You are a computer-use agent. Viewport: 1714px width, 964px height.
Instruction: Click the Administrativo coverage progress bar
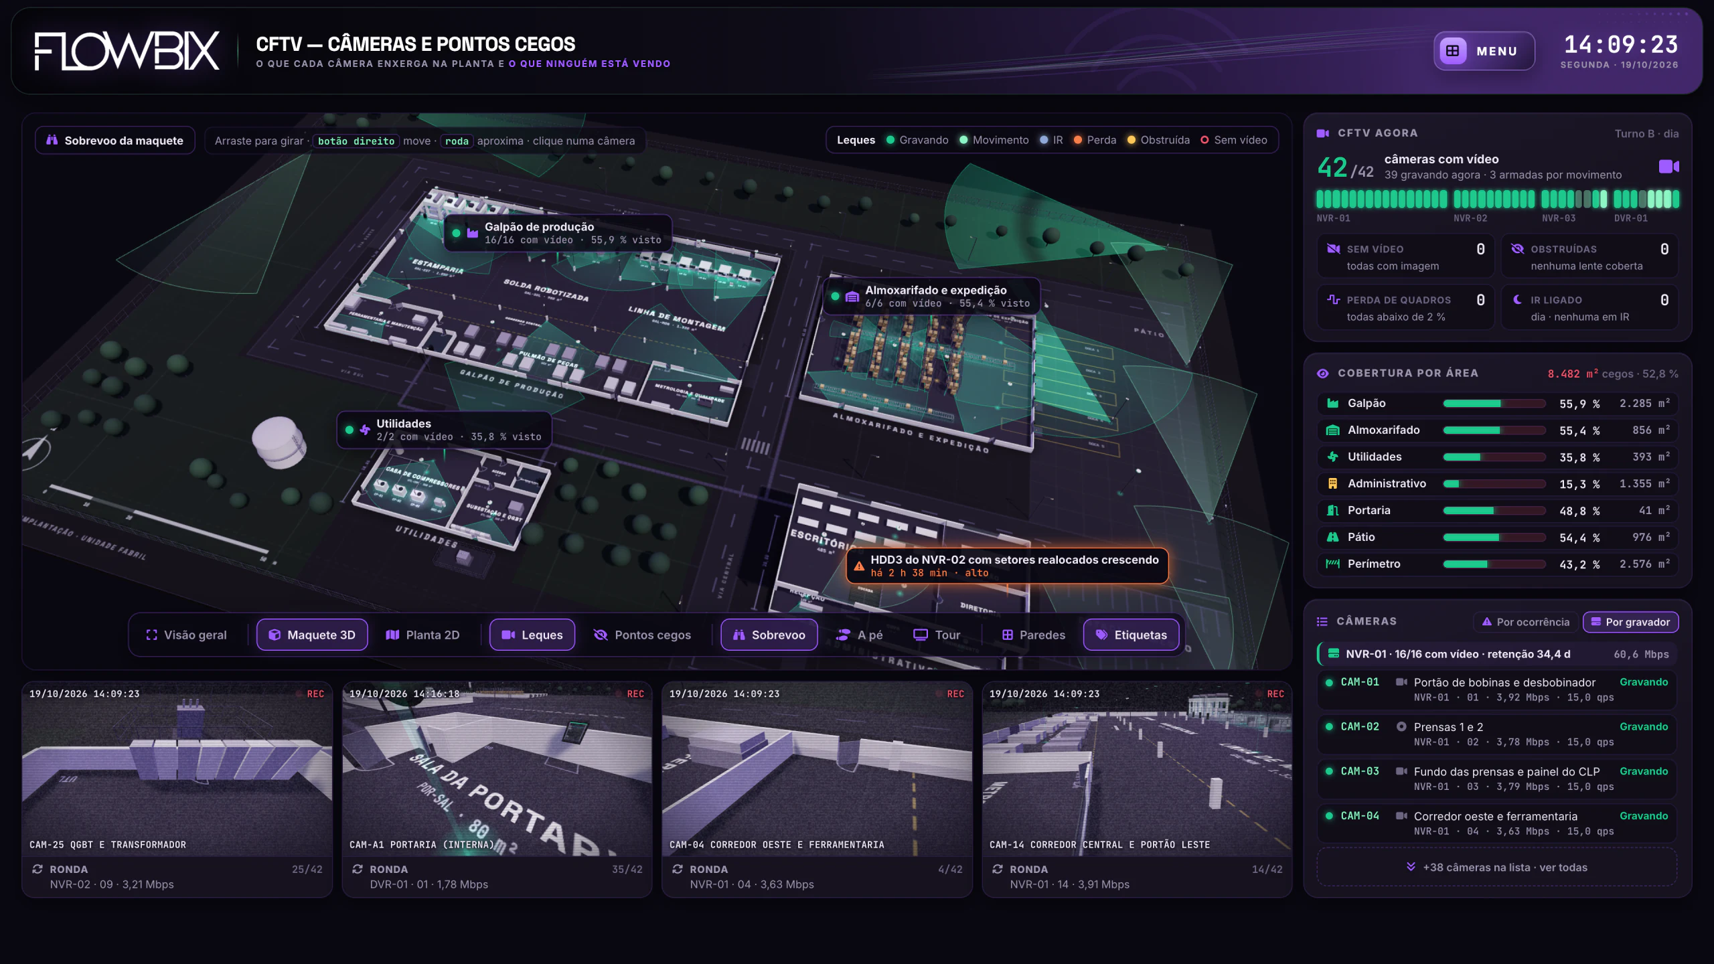click(x=1494, y=484)
